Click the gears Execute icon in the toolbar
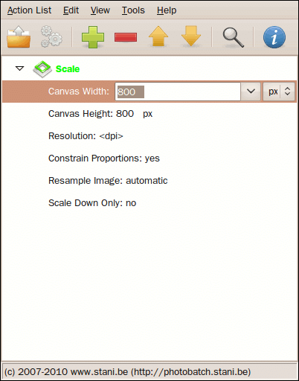 51,37
